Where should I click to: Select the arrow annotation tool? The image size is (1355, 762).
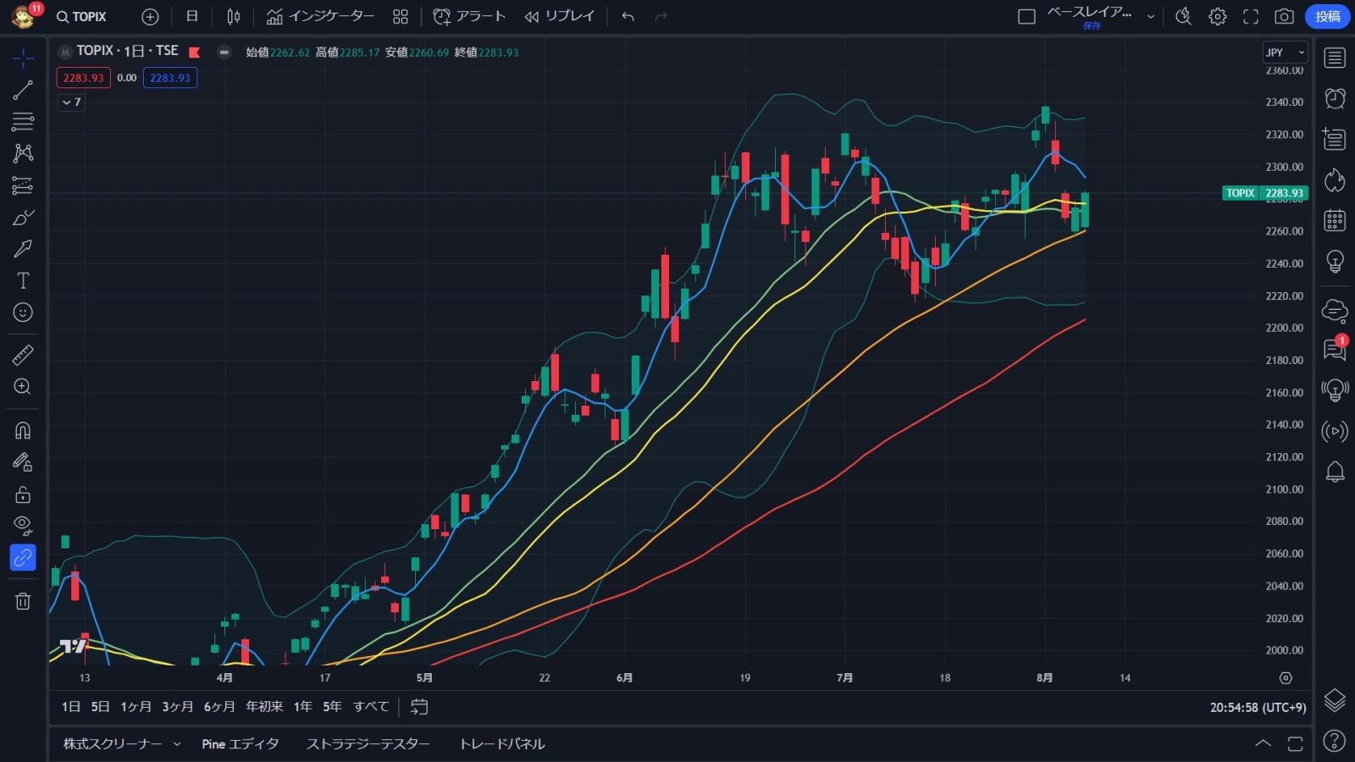click(x=23, y=249)
